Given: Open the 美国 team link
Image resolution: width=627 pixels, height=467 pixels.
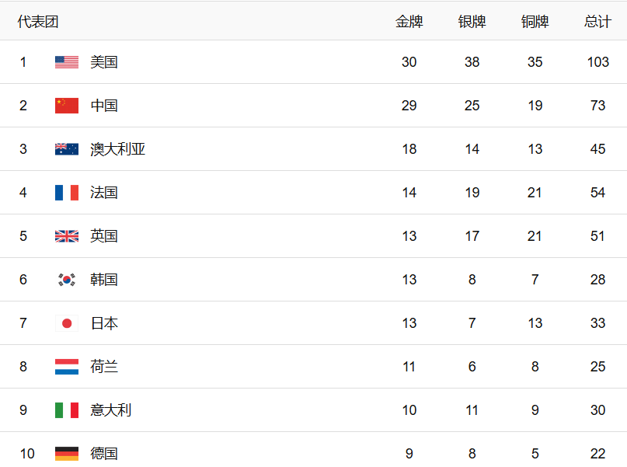Looking at the screenshot, I should coord(104,62).
